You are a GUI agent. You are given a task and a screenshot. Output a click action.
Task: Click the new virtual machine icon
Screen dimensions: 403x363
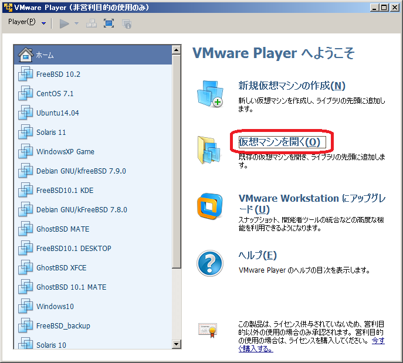[210, 94]
